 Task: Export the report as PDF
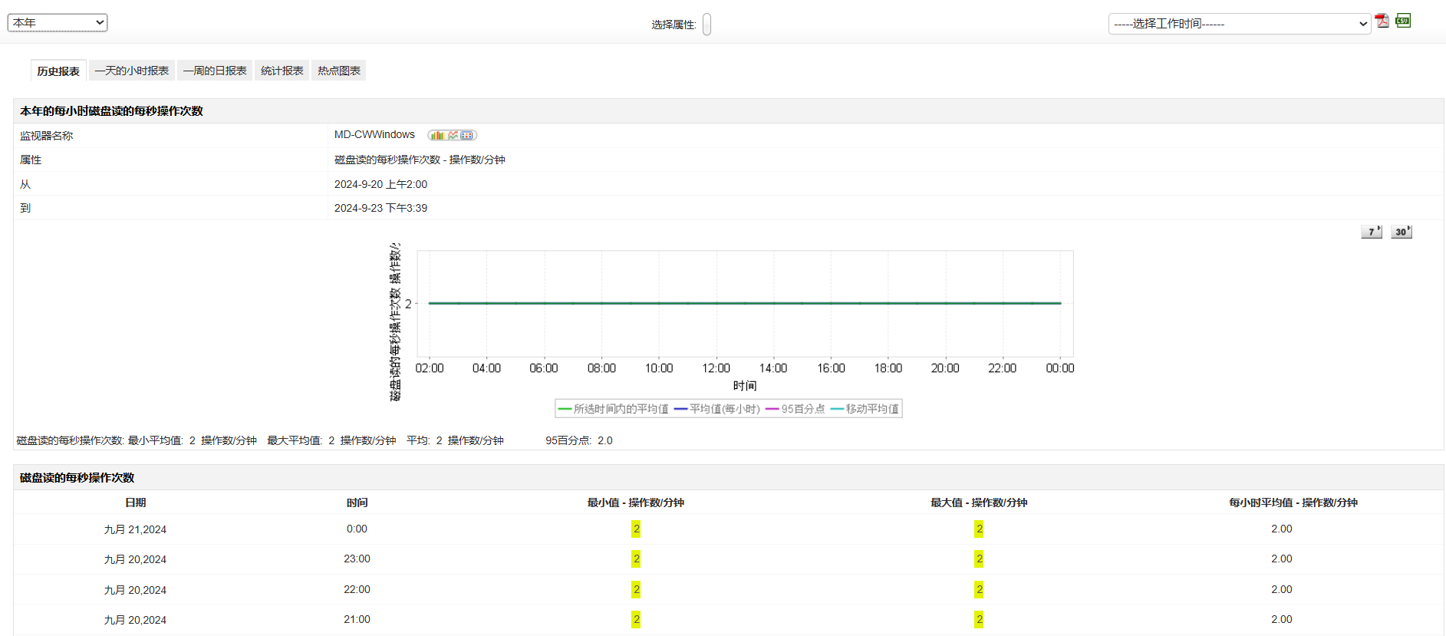pyautogui.click(x=1382, y=21)
